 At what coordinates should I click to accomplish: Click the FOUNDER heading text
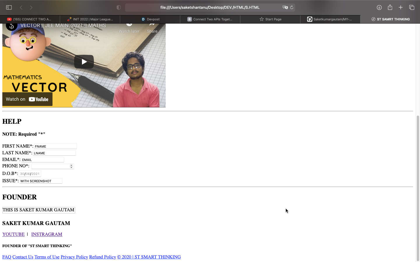20,197
